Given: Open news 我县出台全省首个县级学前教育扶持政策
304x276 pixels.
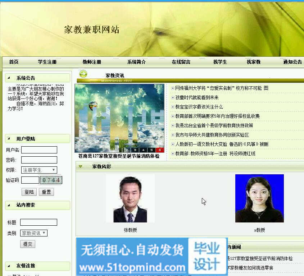Looking at the screenshot, I should [x=214, y=125].
